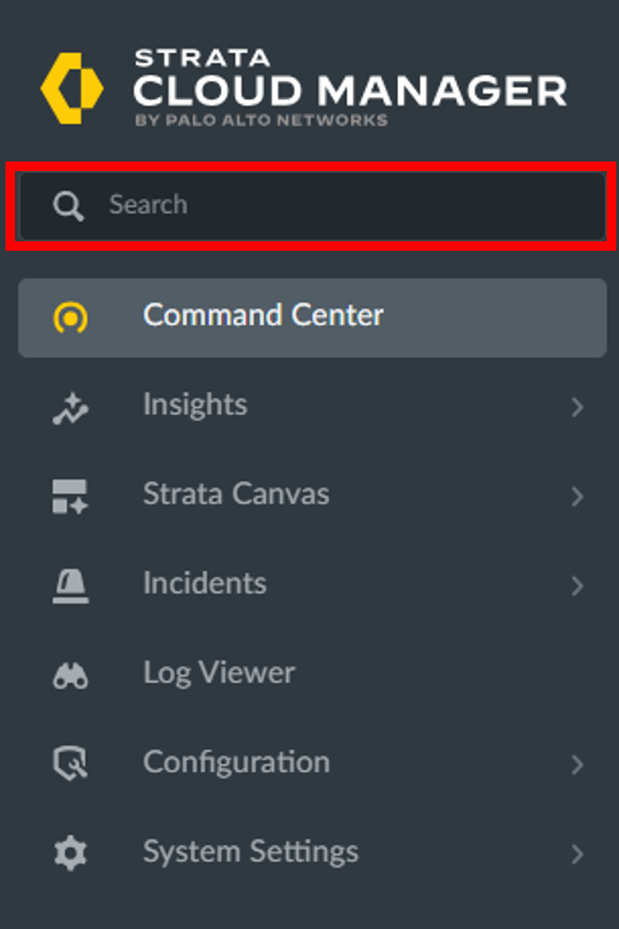
Task: Click the Command Center target icon
Action: coord(71,318)
